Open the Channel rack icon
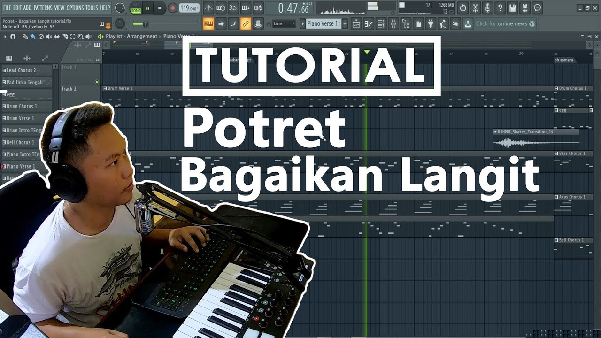This screenshot has height=338, width=601. 381,24
